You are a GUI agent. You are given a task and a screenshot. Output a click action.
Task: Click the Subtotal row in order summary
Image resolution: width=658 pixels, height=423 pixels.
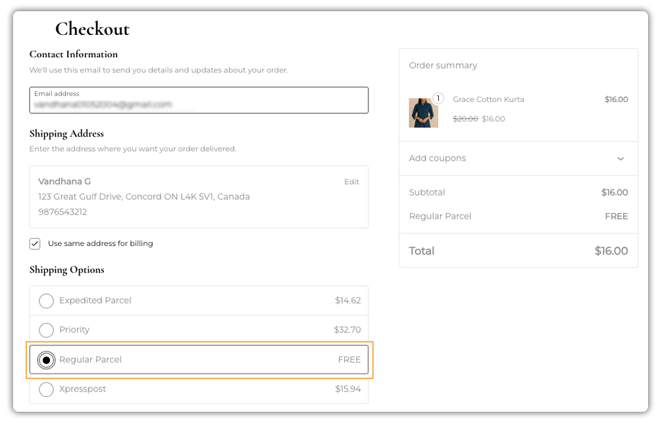[428, 192]
